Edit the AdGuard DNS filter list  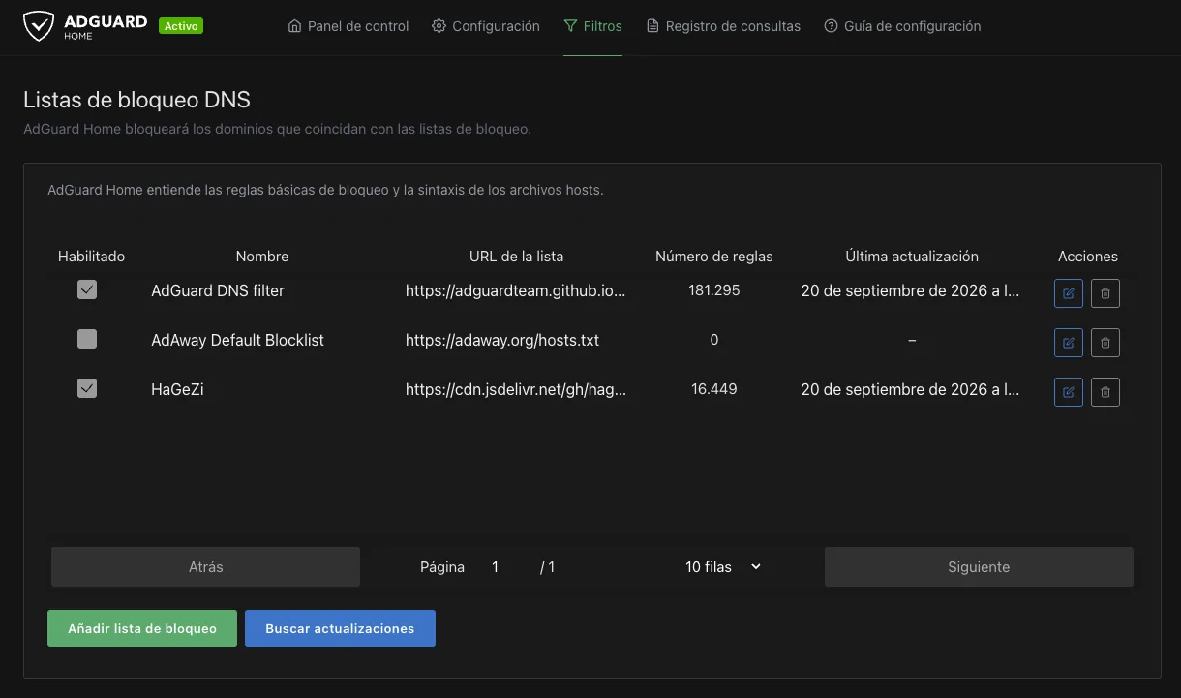[x=1069, y=292]
